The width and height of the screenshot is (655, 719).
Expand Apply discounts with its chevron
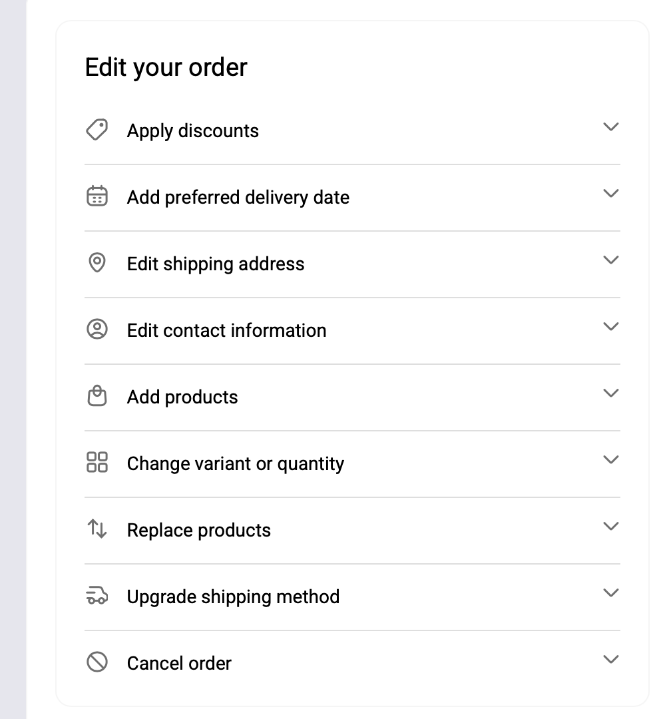(x=610, y=126)
